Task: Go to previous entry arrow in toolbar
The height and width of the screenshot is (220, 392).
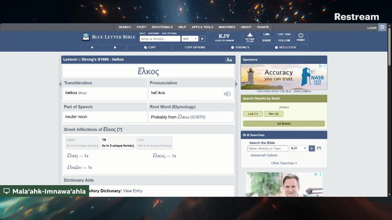Action: [92, 47]
